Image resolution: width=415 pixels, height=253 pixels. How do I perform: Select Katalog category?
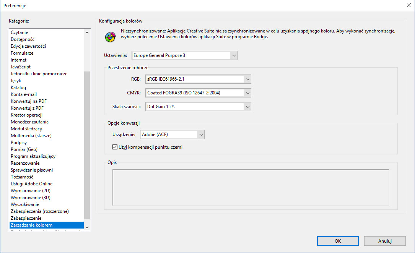[47, 87]
